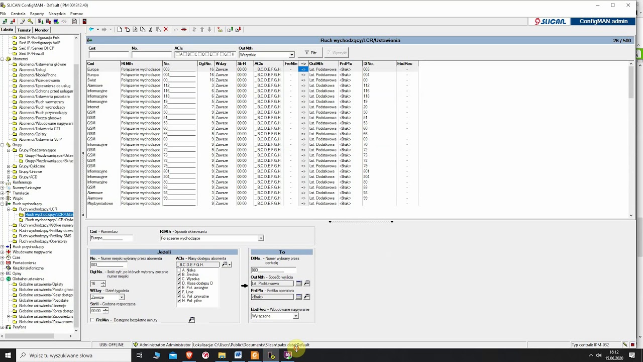Click the new blank record icon
Viewport: 643px width, 362px height.
(120, 30)
